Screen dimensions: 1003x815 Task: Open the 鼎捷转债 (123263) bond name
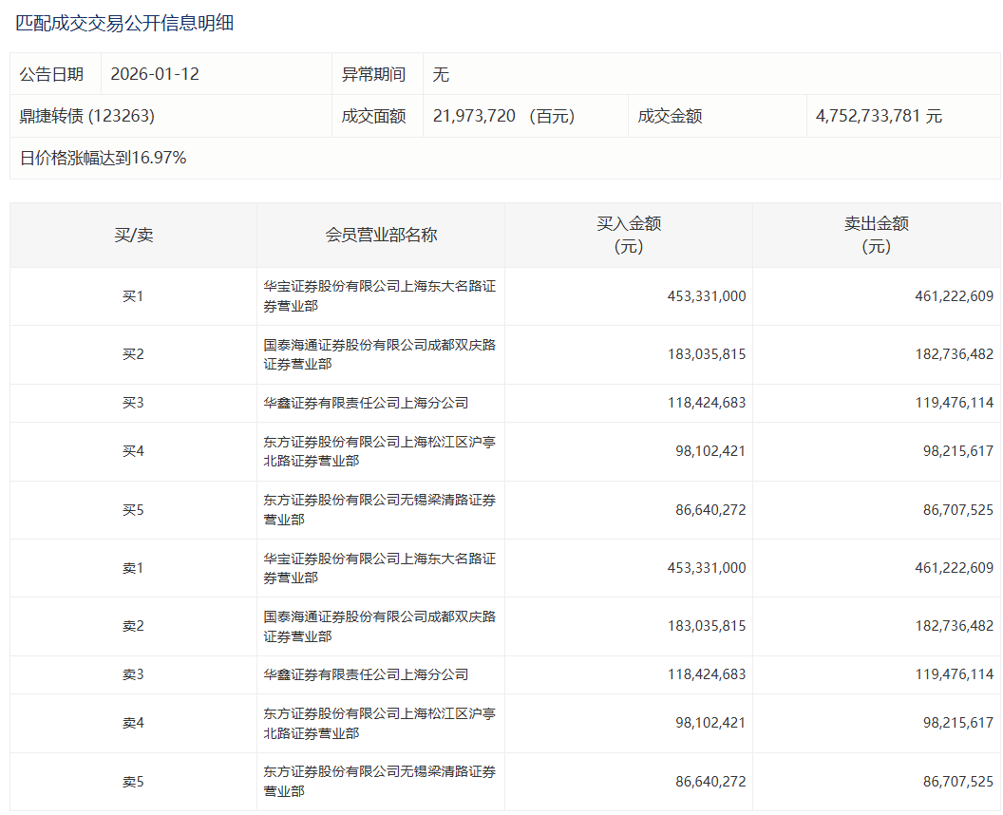pos(87,116)
